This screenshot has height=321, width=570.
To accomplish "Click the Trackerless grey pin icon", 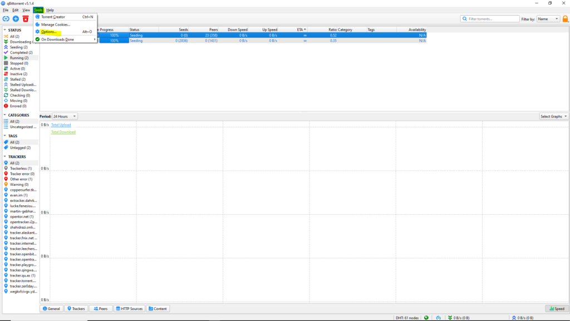I will point(6,168).
